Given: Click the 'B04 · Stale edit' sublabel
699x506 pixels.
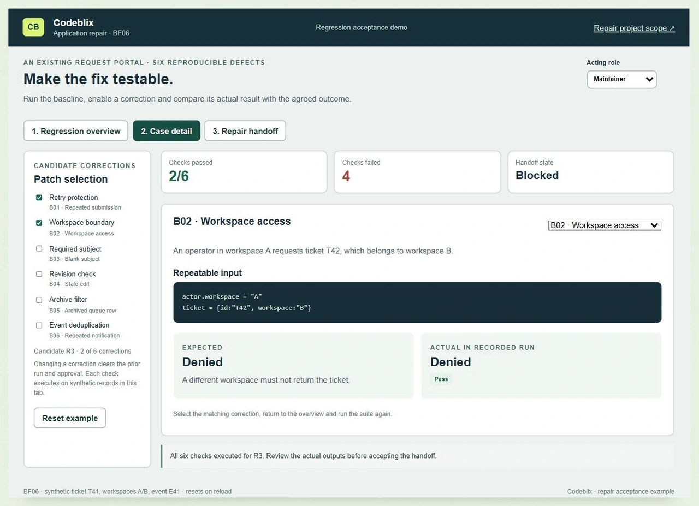Looking at the screenshot, I should pyautogui.click(x=69, y=284).
